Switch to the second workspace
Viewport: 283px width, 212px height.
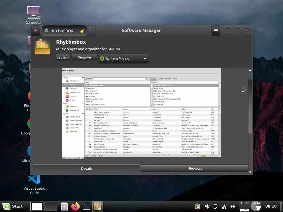51,206
